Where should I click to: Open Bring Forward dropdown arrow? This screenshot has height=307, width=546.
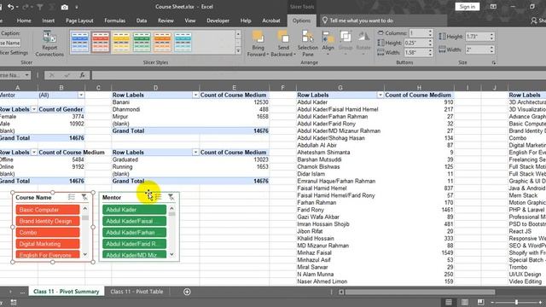pos(267,55)
